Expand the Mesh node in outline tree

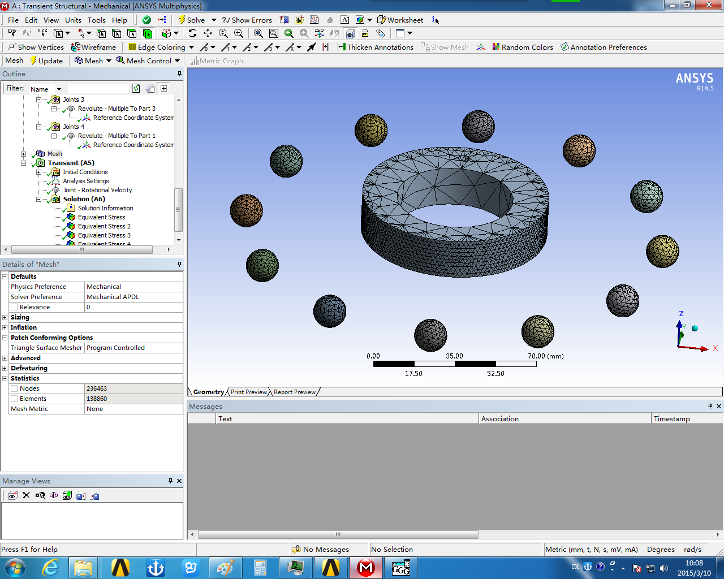23,154
